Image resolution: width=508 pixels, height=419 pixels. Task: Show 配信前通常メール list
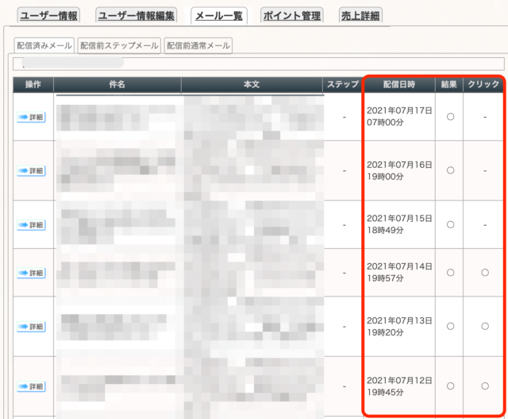tap(198, 45)
